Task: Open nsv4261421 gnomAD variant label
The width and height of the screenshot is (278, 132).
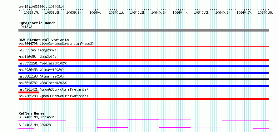Action: [x=53, y=89]
